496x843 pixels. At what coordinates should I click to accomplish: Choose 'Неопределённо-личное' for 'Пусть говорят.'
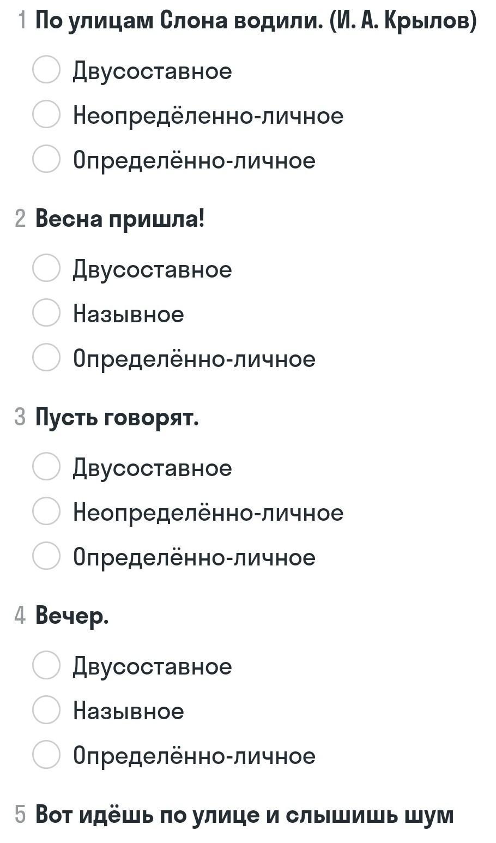pos(46,512)
